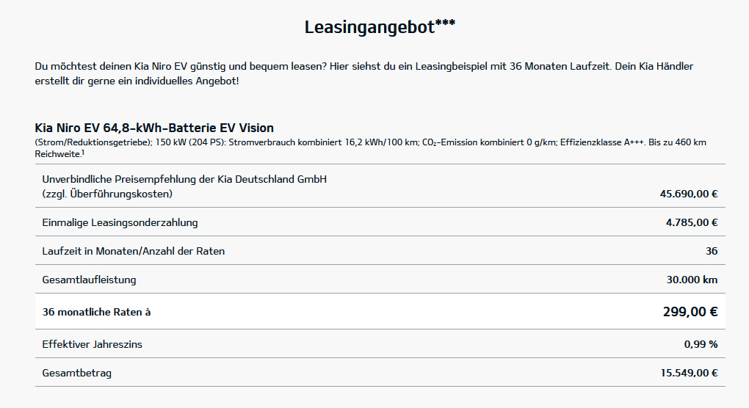Image resolution: width=749 pixels, height=408 pixels.
Task: Click the Laufzeit in Monaten row label
Action: (x=134, y=251)
